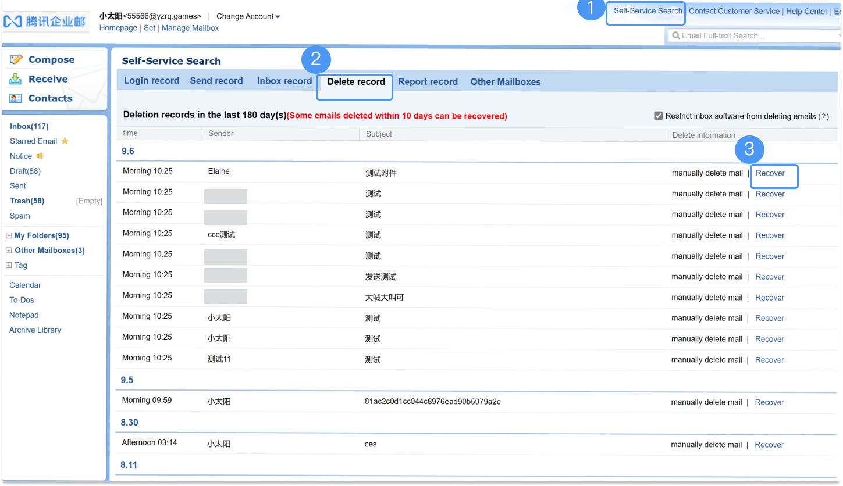
Task: Click the Receive button label
Action: tap(48, 79)
